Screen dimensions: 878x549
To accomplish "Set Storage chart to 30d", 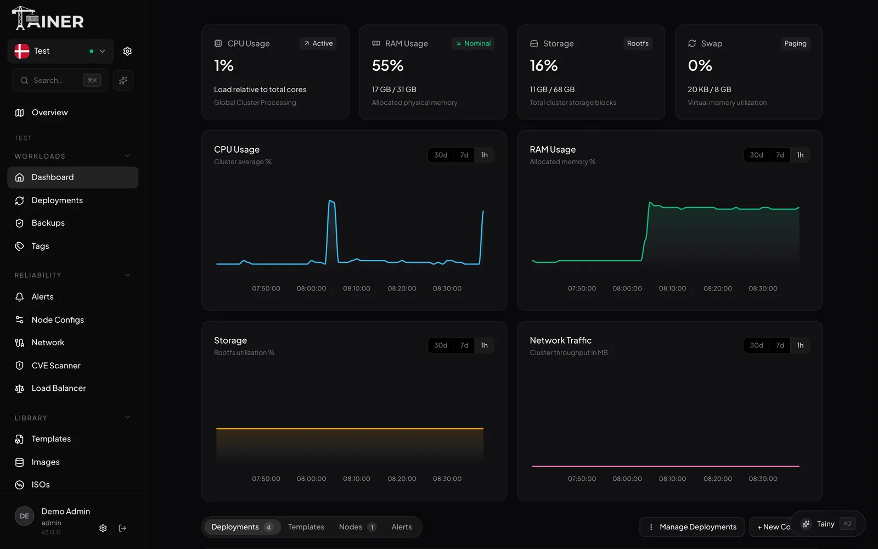I will (441, 345).
